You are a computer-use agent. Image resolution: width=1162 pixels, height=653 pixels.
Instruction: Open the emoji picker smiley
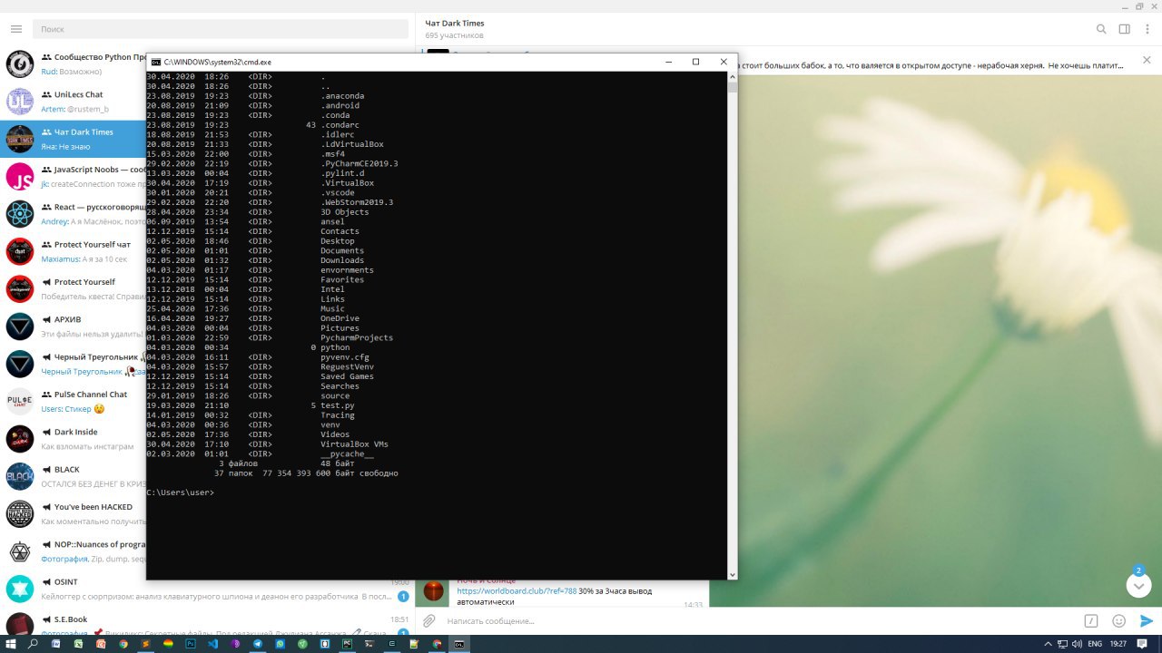pos(1118,621)
